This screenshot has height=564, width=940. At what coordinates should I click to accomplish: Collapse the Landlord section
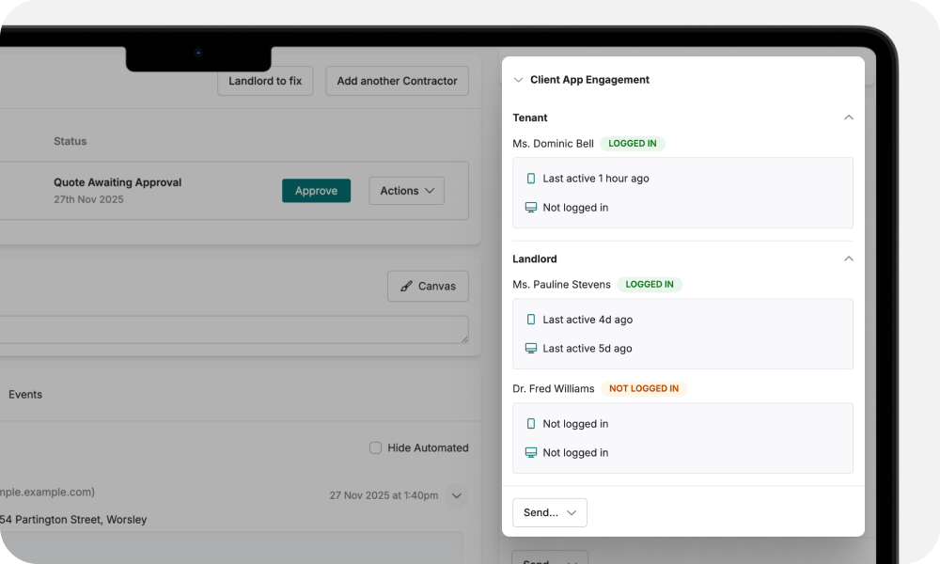tap(849, 258)
